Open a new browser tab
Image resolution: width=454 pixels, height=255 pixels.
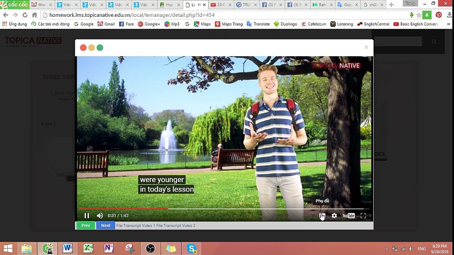point(391,5)
